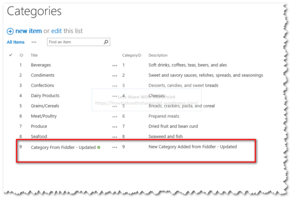
Task: Click the green new-item badge beside Updated
Action: pos(99,147)
